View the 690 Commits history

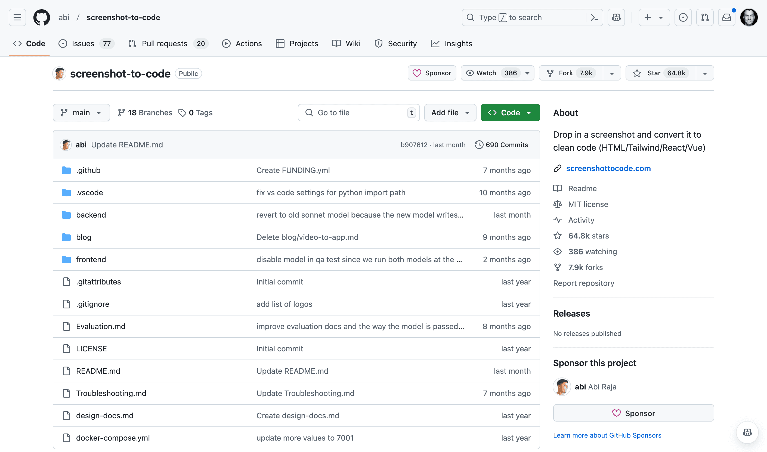coord(501,145)
